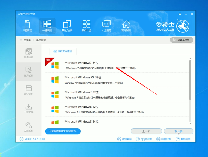
Task: Select Microsoft Windows8 64位 entry
Action: 117,120
